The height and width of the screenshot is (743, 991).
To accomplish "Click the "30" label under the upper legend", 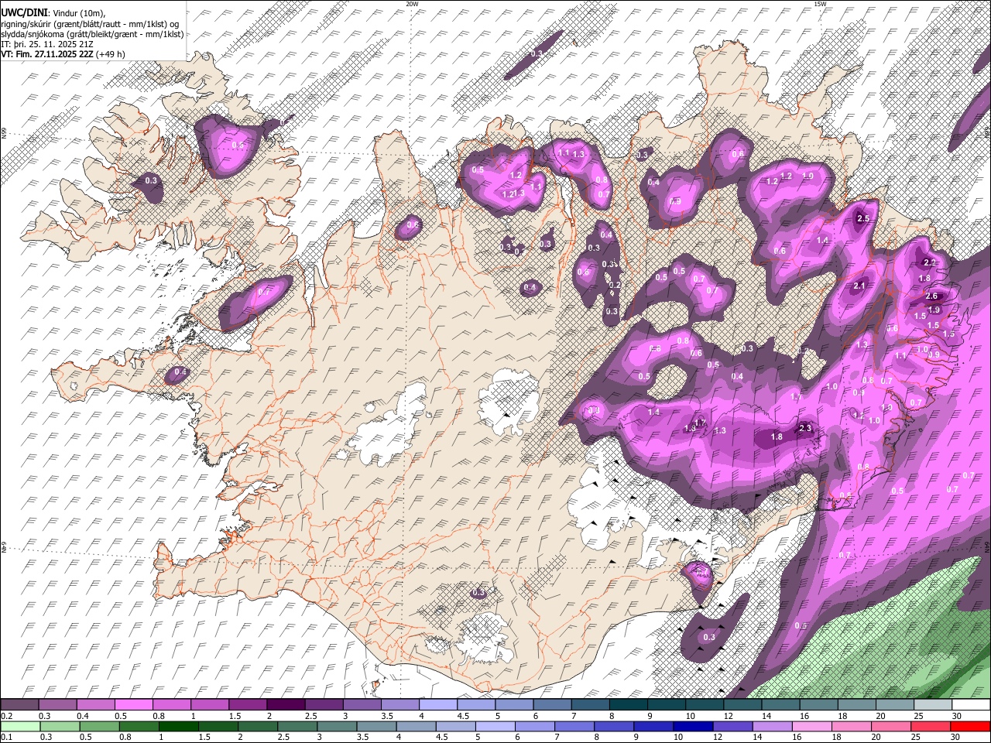I will point(957,716).
